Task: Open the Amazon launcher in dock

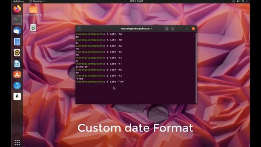Action: pyautogui.click(x=17, y=96)
